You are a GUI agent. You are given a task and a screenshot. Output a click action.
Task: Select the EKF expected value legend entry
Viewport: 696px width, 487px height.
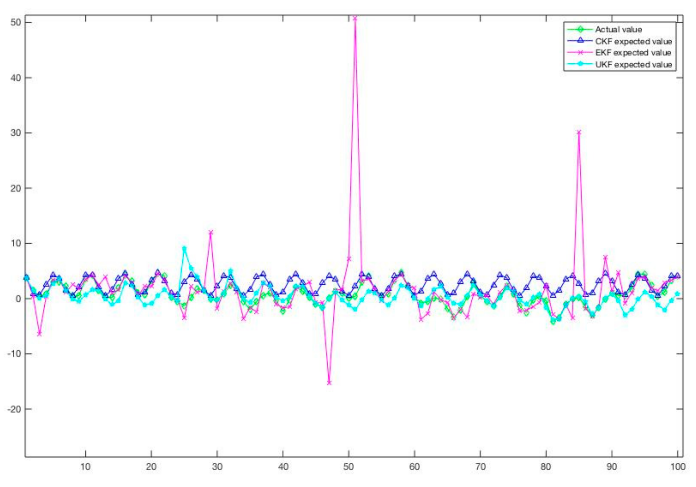633,53
